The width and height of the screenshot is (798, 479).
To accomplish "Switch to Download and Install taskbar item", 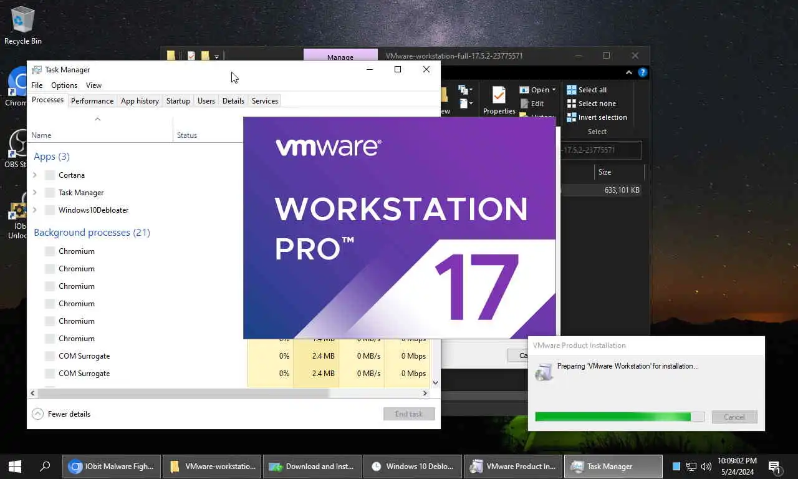I will point(312,466).
